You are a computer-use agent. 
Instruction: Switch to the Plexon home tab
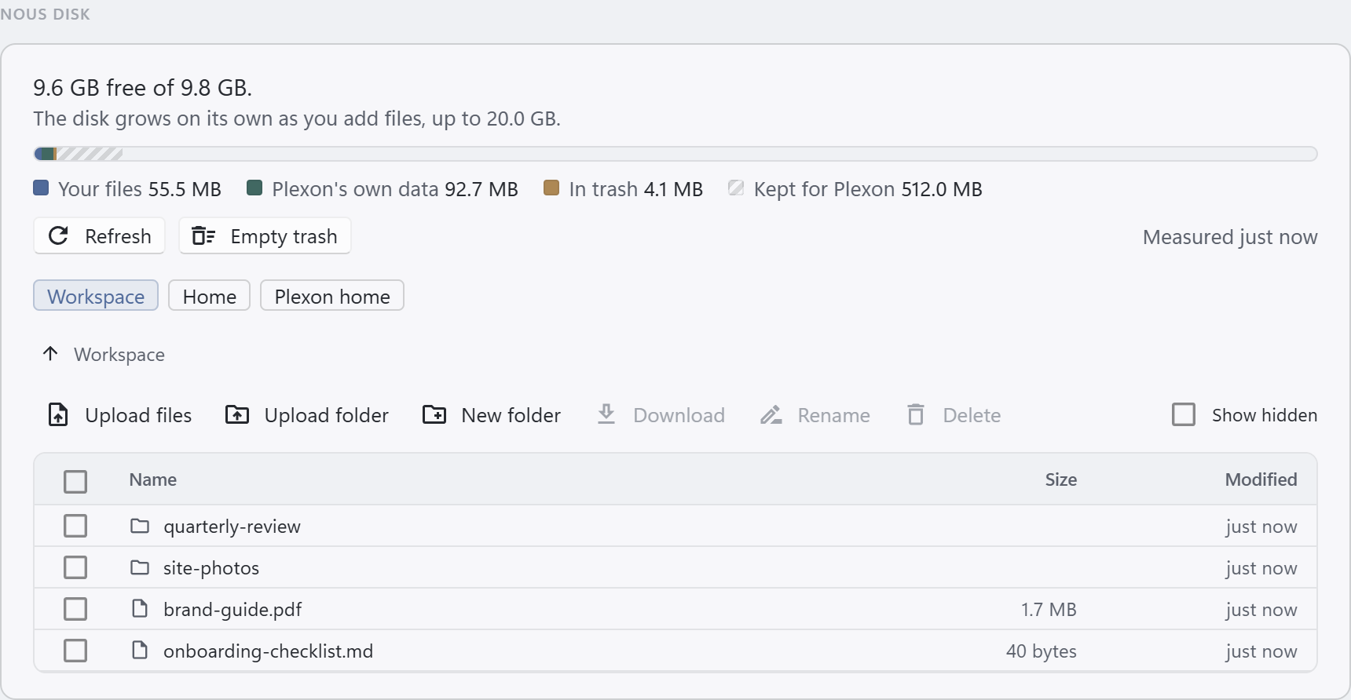tap(332, 296)
